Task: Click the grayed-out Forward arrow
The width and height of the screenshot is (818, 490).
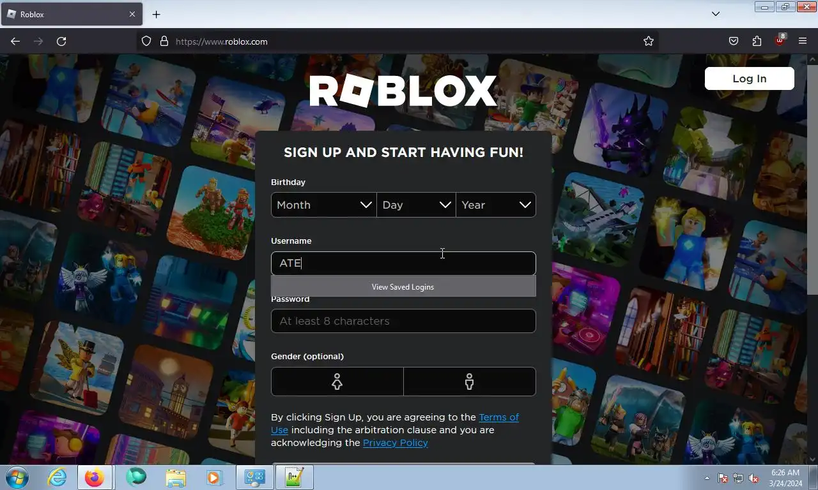Action: pyautogui.click(x=38, y=41)
